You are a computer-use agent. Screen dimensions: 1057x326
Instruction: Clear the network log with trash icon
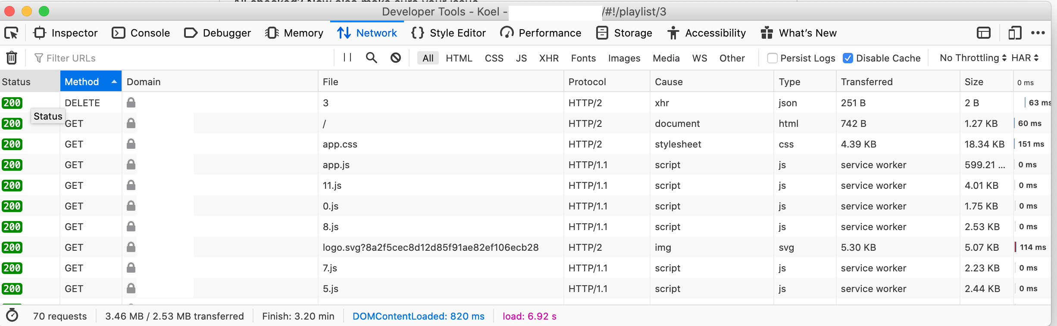coord(12,58)
